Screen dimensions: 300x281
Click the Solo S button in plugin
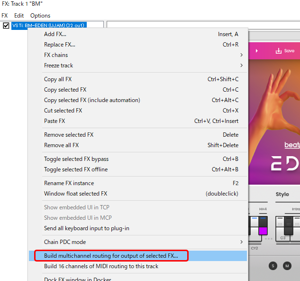[x=273, y=266]
